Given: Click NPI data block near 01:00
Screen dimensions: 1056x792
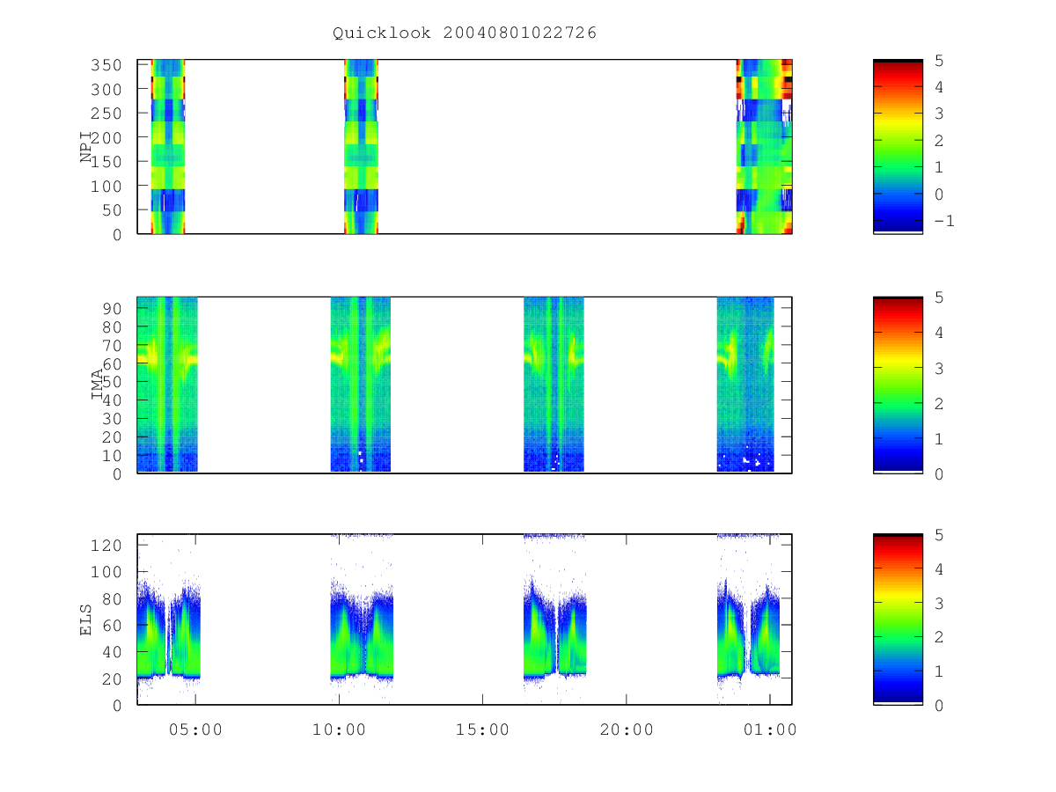Looking at the screenshot, I should coord(764,147).
